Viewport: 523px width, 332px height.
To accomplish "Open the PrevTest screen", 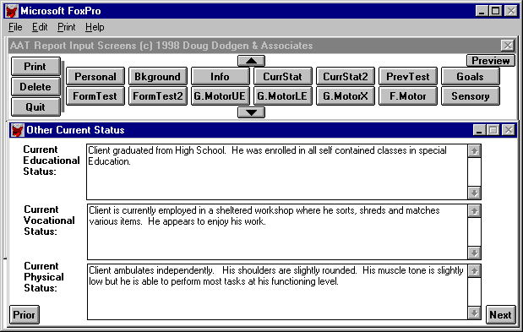I will coord(408,76).
